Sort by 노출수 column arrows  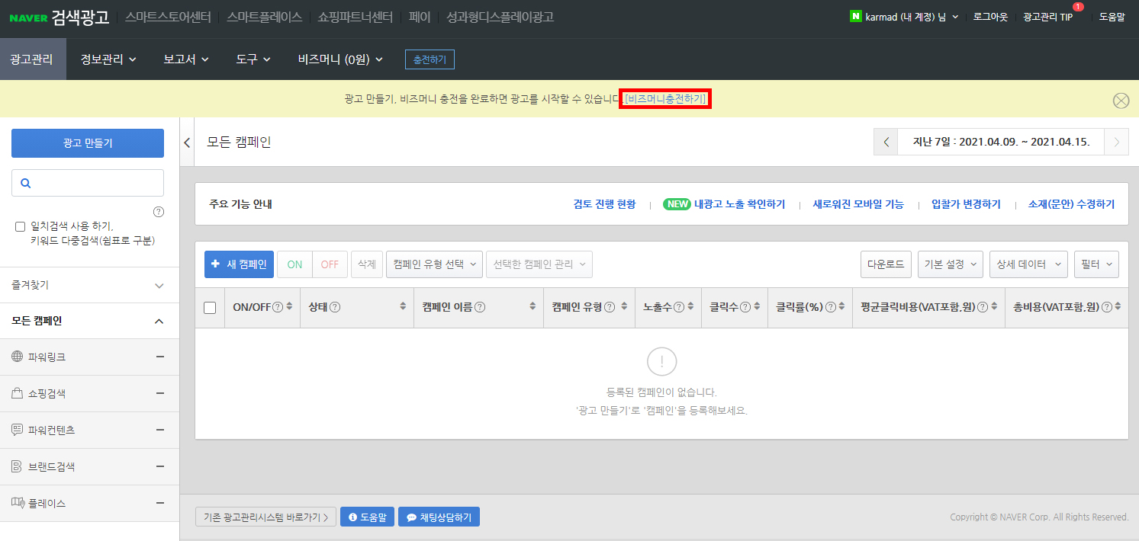pyautogui.click(x=690, y=307)
